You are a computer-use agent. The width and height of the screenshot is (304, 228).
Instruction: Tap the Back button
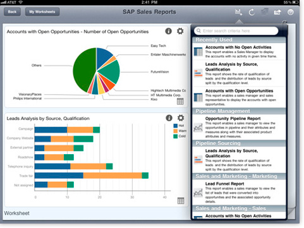point(12,12)
